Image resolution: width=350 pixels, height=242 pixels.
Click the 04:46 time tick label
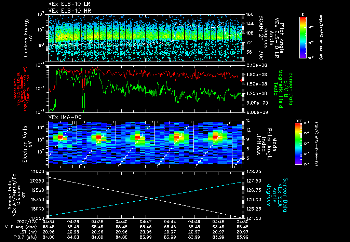[194, 222]
